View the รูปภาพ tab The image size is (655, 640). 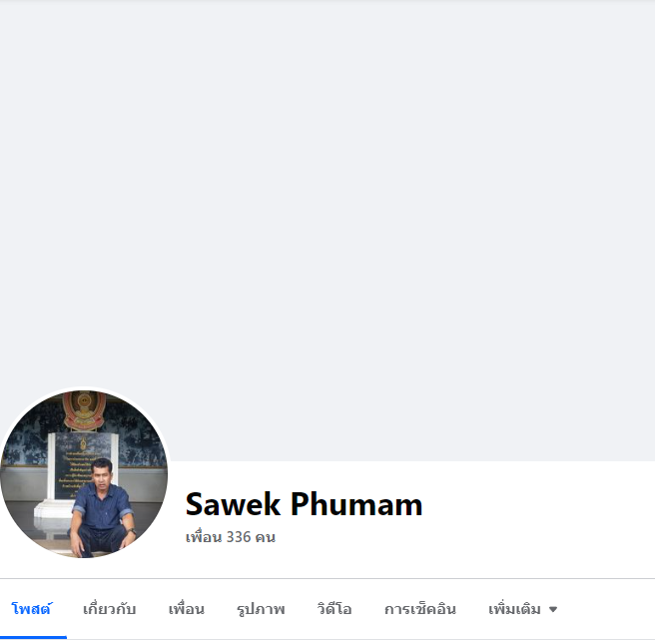pyautogui.click(x=261, y=609)
